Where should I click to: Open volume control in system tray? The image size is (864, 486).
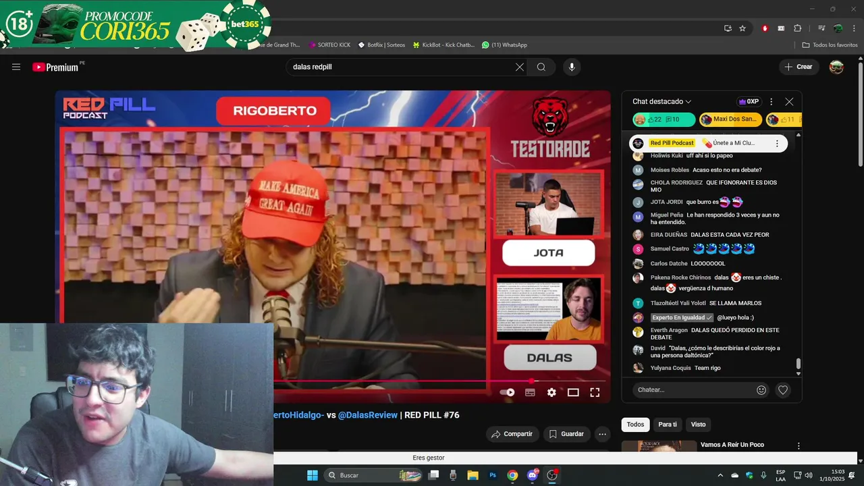pyautogui.click(x=809, y=475)
